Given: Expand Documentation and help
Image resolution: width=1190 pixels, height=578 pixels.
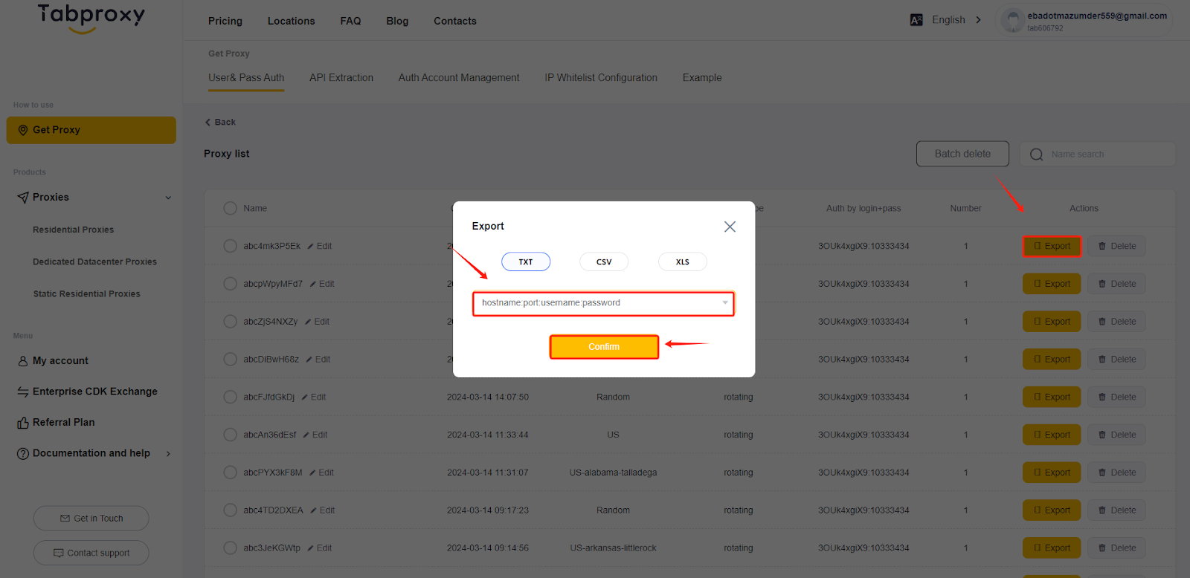Looking at the screenshot, I should [x=94, y=453].
